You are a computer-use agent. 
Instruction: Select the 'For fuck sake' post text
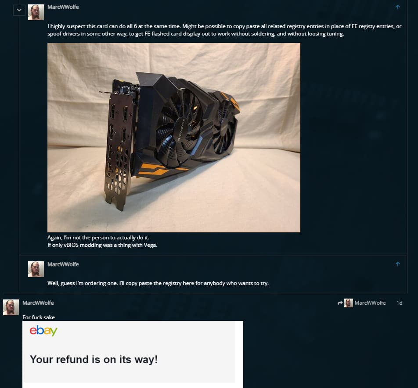[x=39, y=317]
